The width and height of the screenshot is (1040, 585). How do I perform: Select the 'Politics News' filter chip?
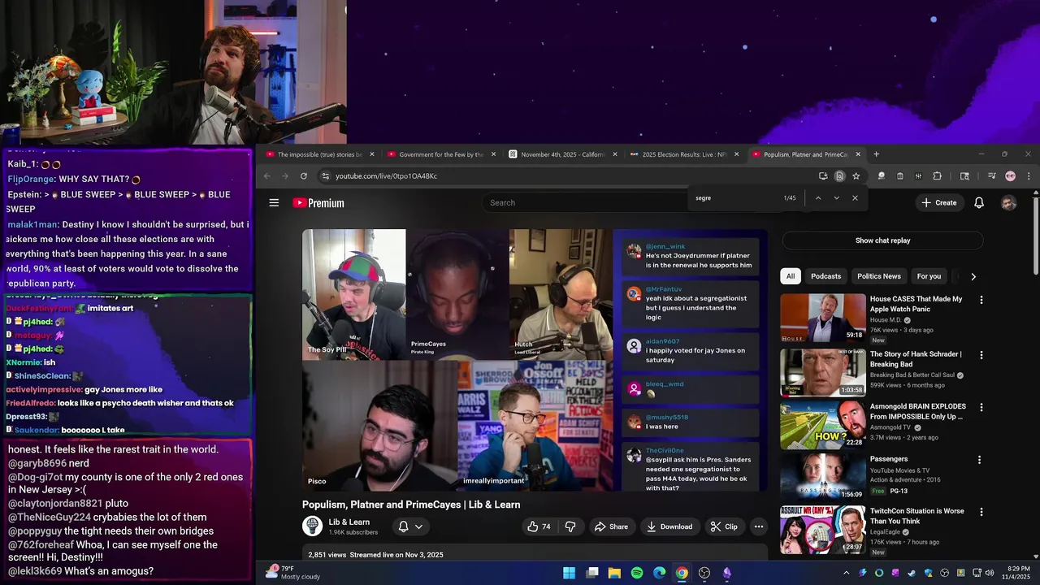pyautogui.click(x=879, y=276)
